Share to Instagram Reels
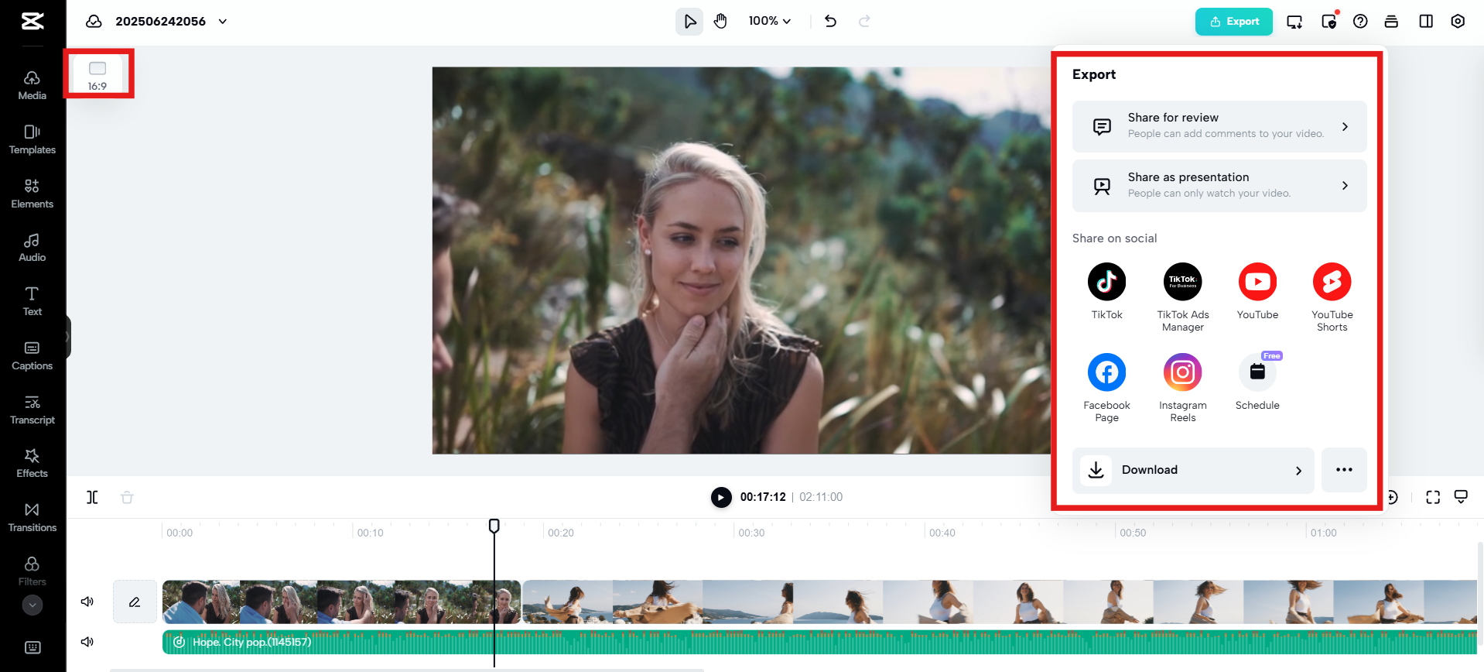This screenshot has width=1484, height=672. 1182,372
